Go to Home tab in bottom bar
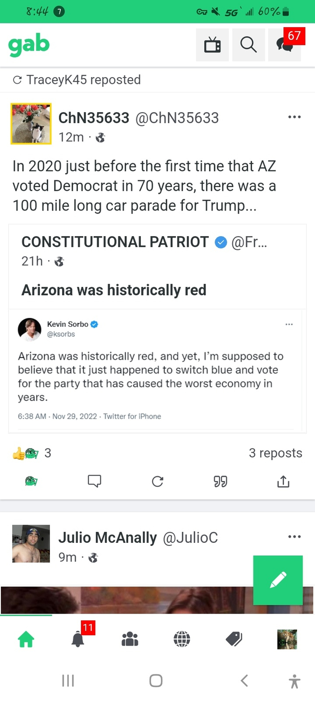 pos(26,639)
